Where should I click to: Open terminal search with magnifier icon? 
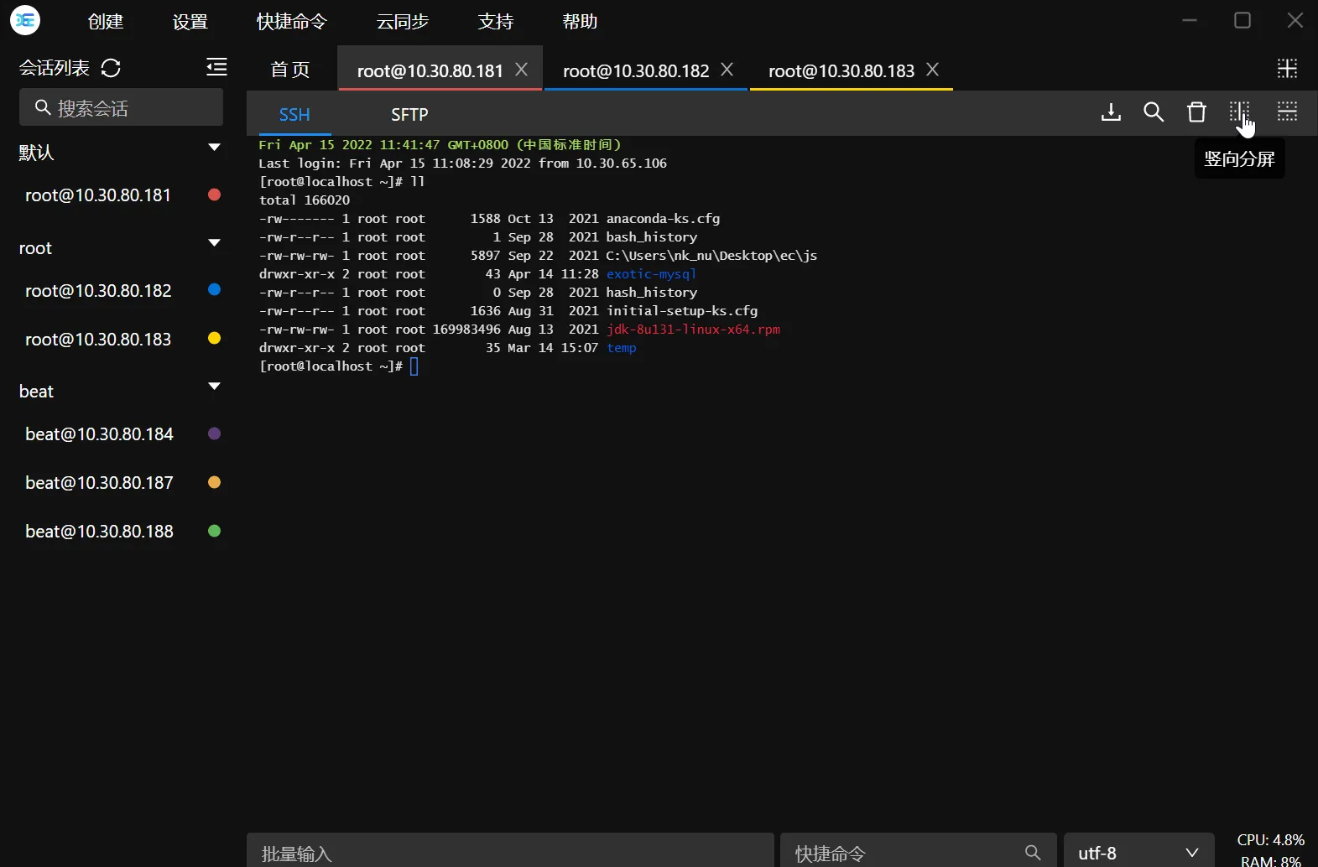click(1154, 112)
